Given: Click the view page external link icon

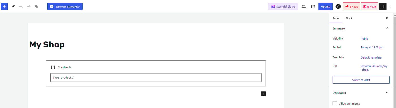Looking at the screenshot, I should click(313, 7).
